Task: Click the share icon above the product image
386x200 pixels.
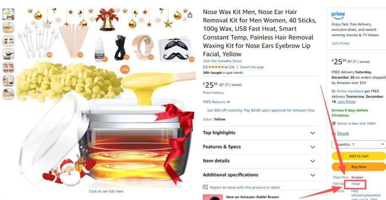Action: click(x=190, y=15)
